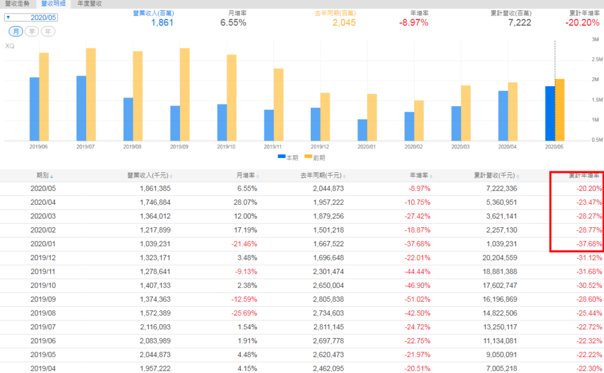Image resolution: width=604 pixels, height=373 pixels.
Task: Click revenue cell 1,364,012
Action: [x=155, y=216]
